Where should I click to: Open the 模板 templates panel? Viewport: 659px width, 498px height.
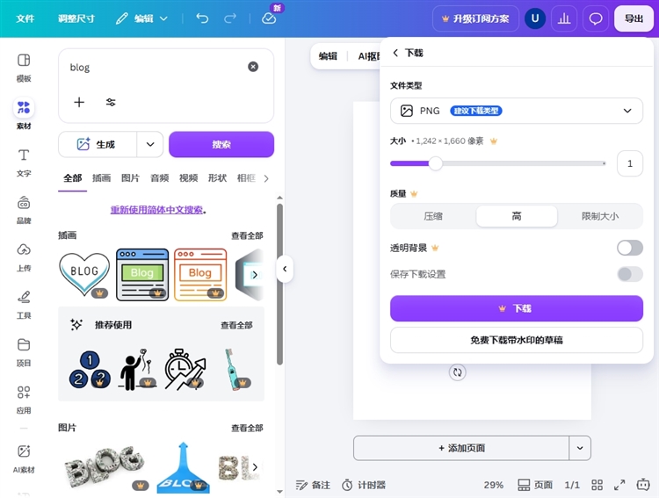point(24,68)
